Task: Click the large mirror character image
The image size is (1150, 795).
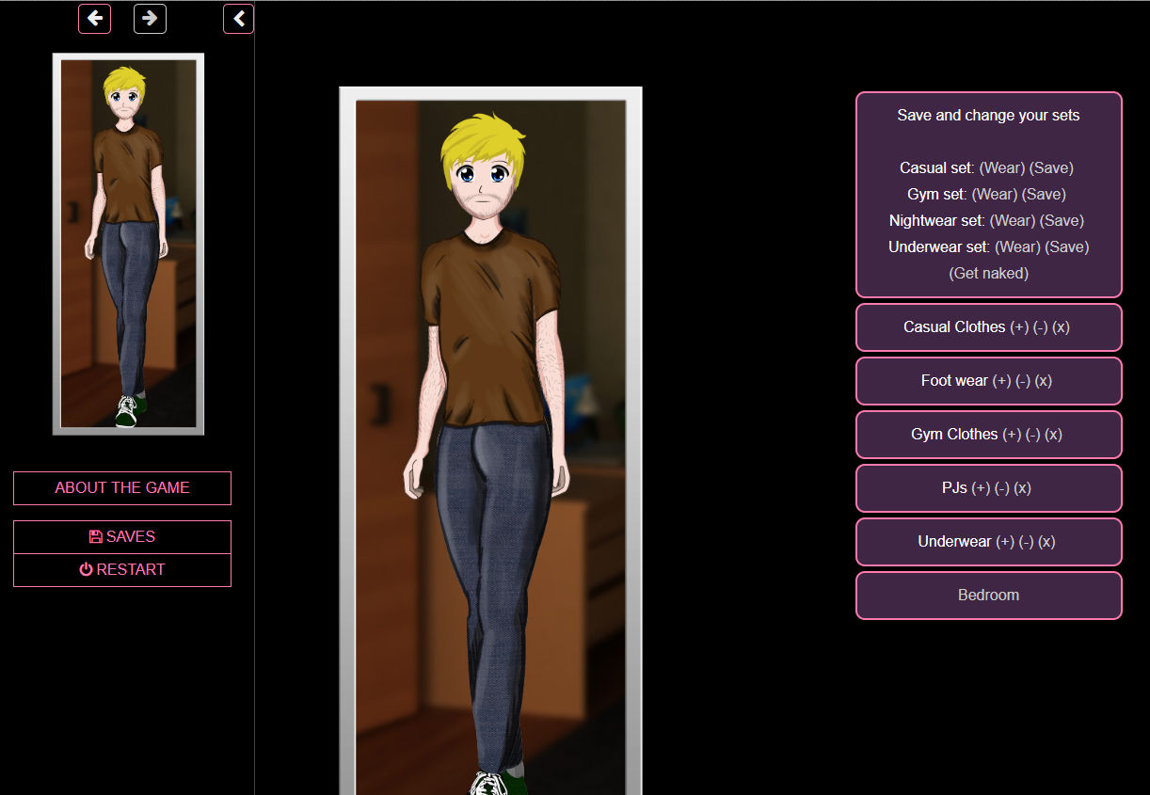Action: tap(490, 442)
